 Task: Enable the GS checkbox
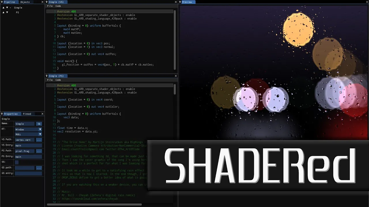coord(17,162)
